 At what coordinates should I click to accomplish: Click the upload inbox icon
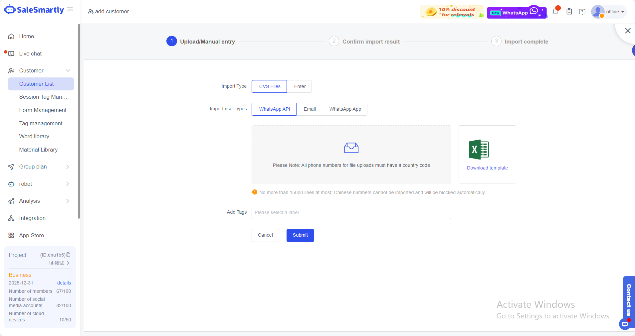click(351, 148)
